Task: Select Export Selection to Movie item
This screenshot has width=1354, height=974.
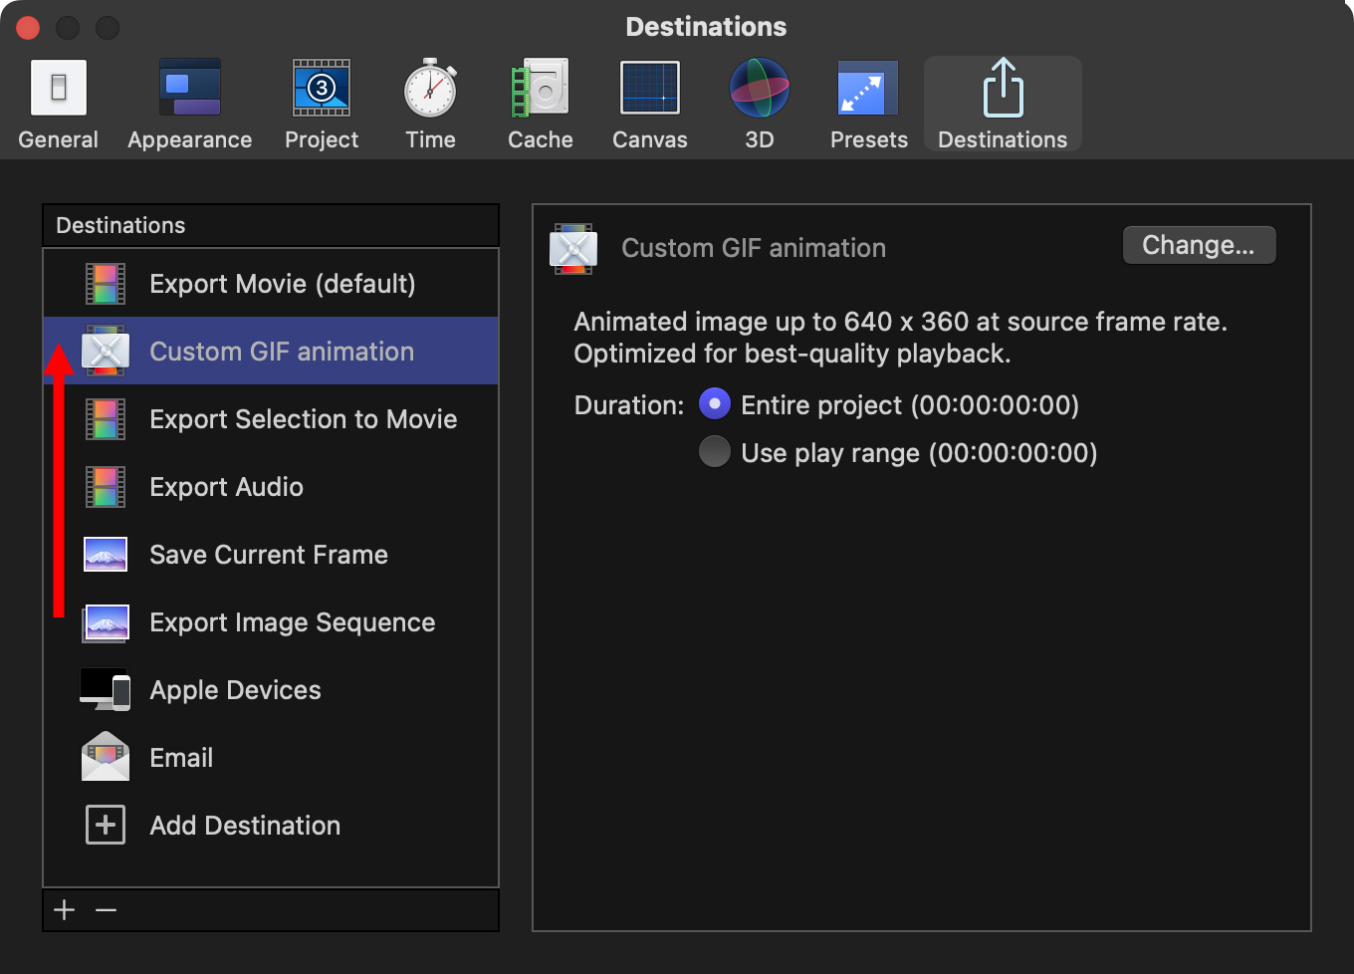Action: pos(303,419)
